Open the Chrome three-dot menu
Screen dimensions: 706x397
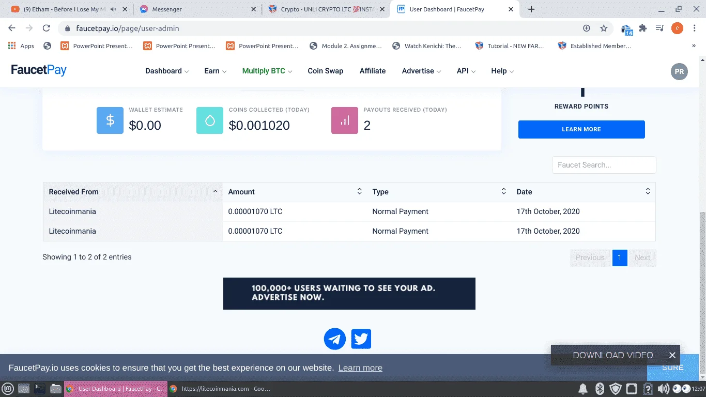(x=694, y=28)
